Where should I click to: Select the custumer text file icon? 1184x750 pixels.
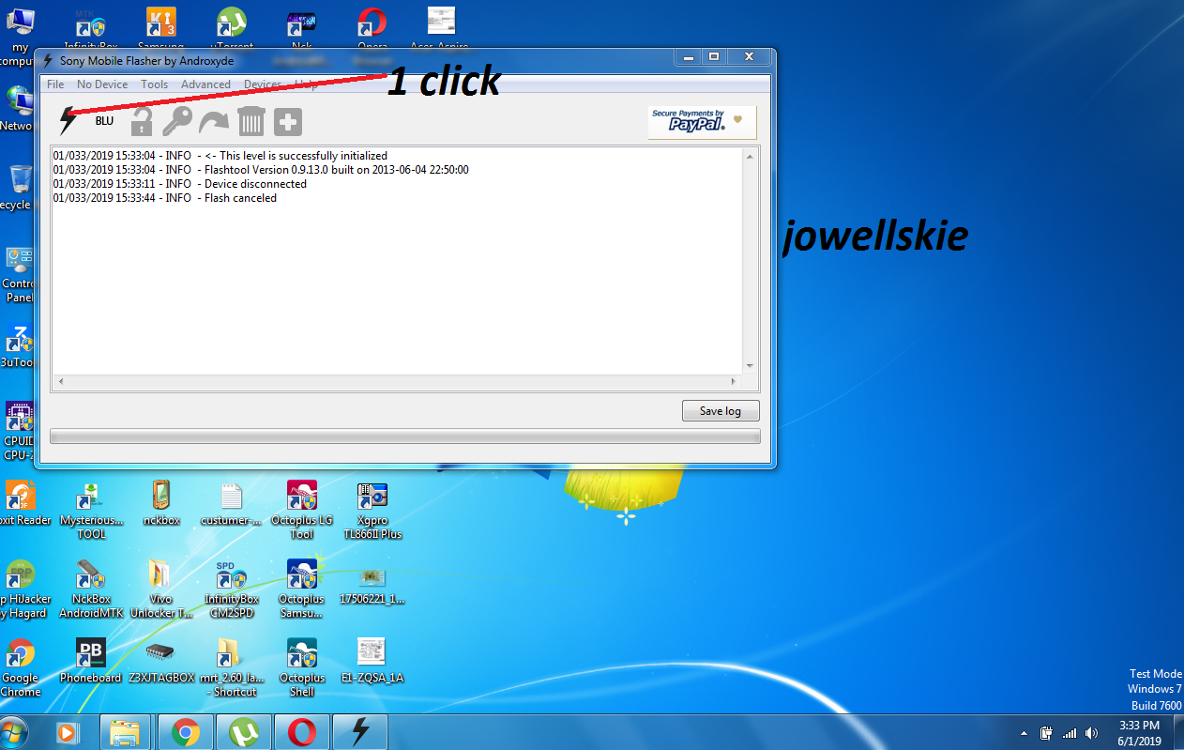tap(231, 504)
